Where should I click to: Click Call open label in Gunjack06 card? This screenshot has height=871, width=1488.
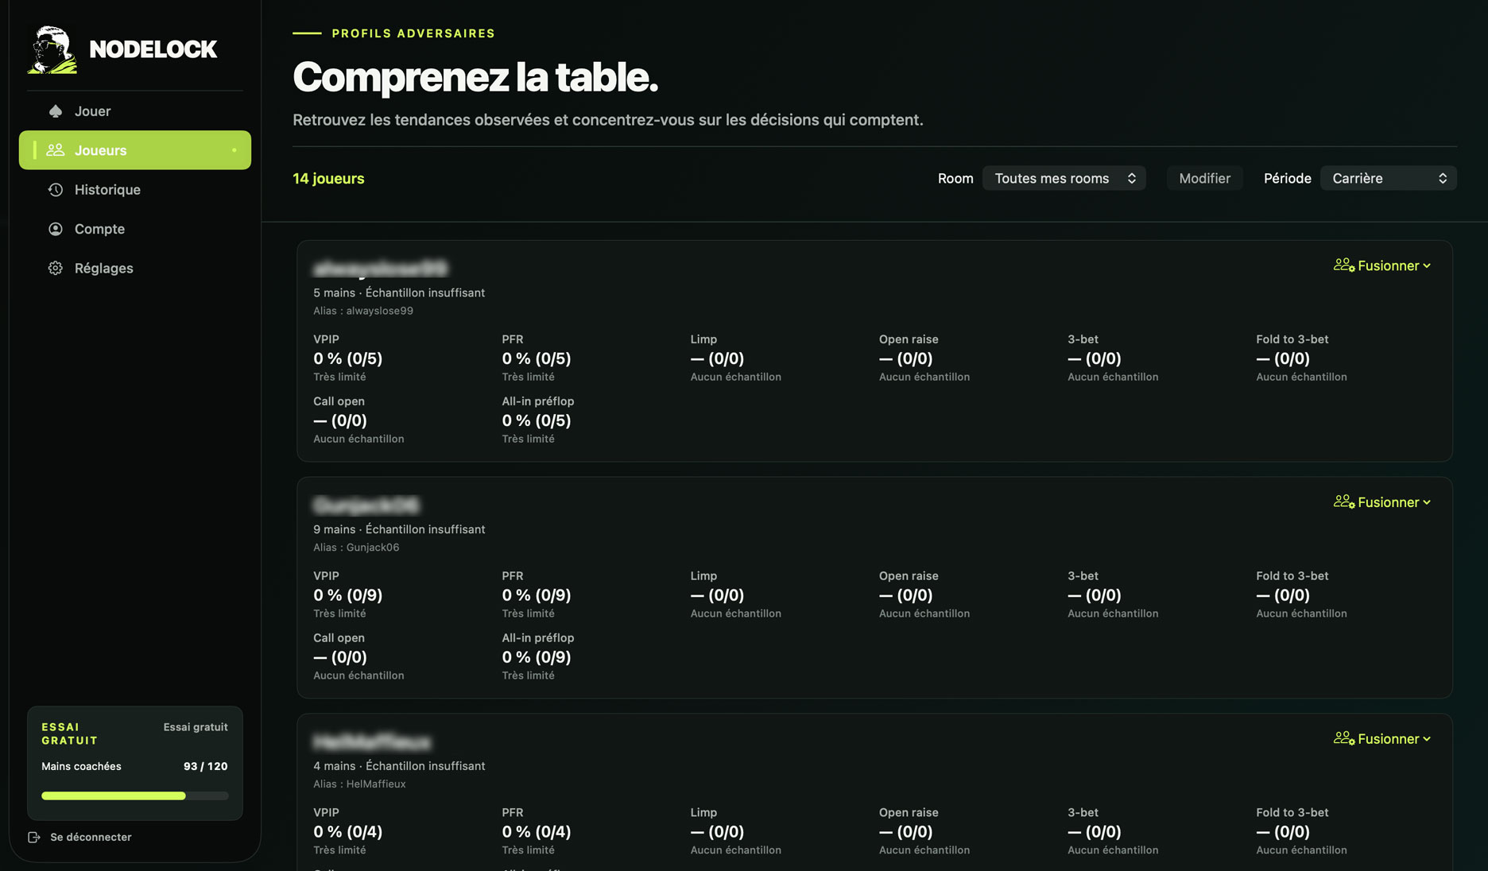[339, 638]
